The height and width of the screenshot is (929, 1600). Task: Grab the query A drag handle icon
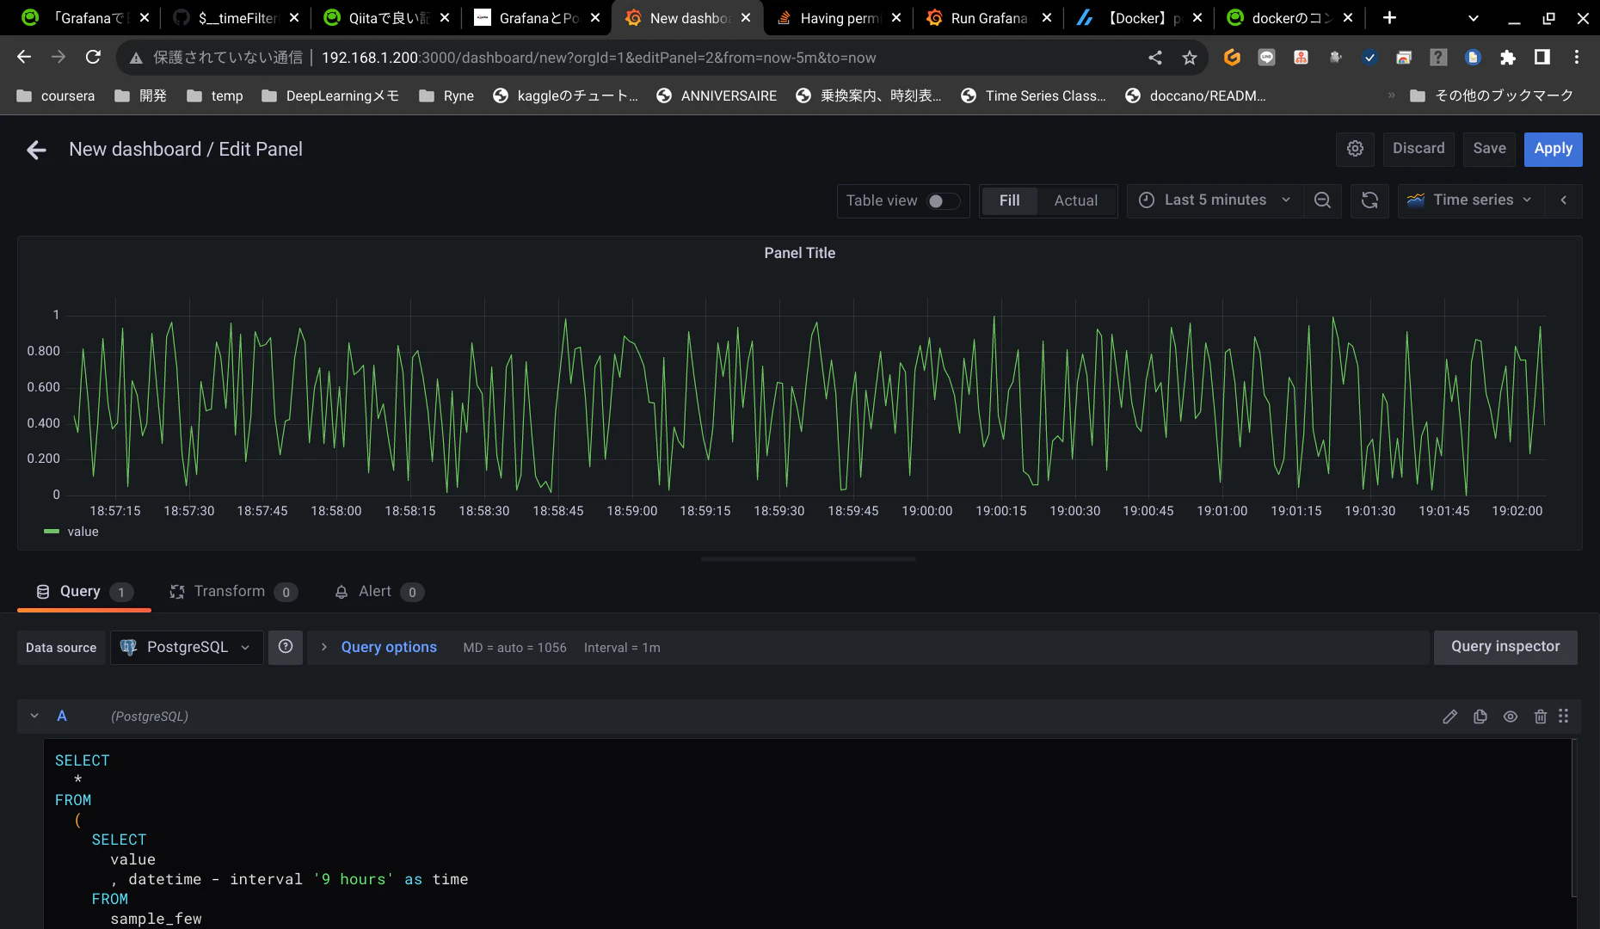[1564, 716]
